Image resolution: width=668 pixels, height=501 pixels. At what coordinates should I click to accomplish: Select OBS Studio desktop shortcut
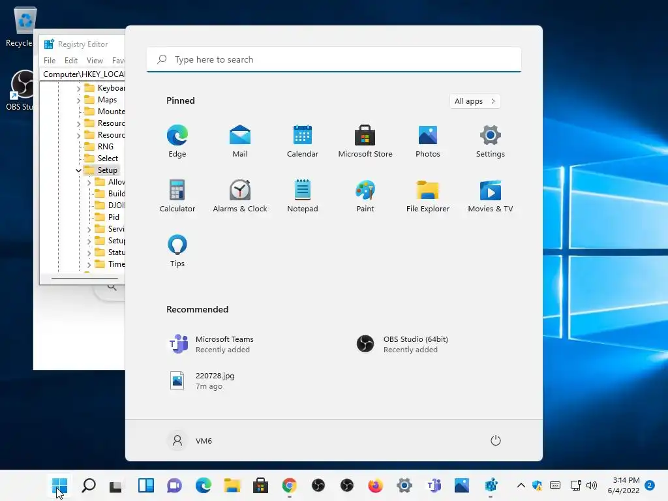[x=22, y=90]
